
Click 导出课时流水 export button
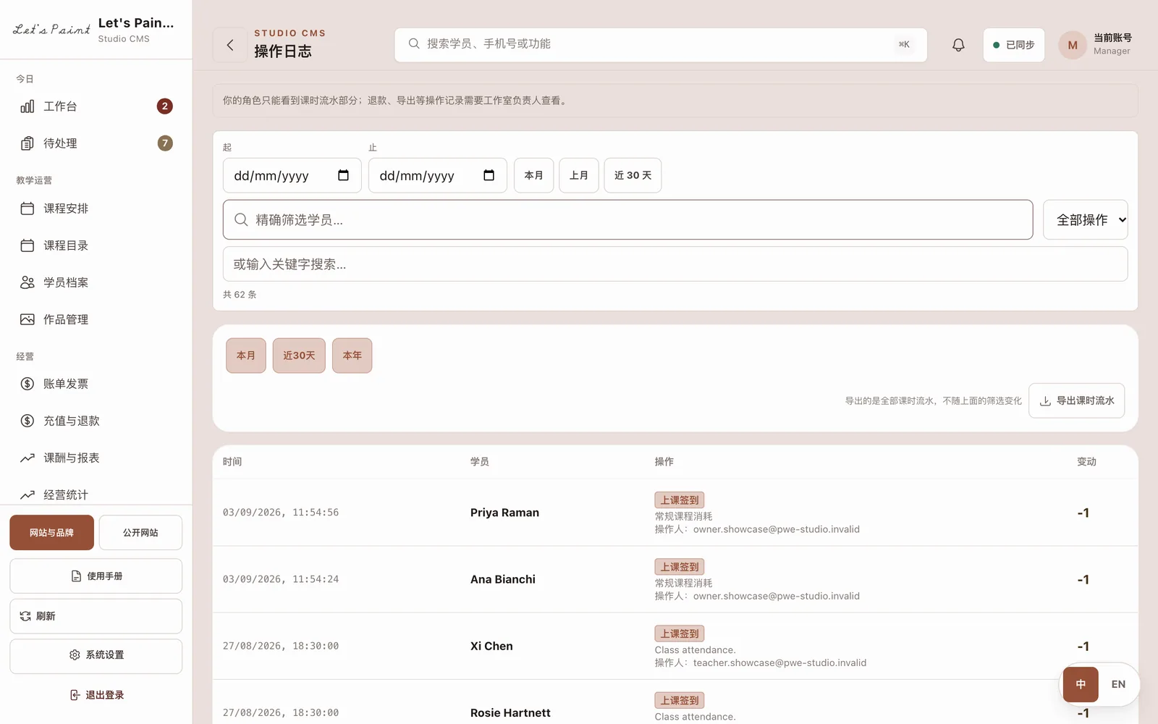(1076, 400)
